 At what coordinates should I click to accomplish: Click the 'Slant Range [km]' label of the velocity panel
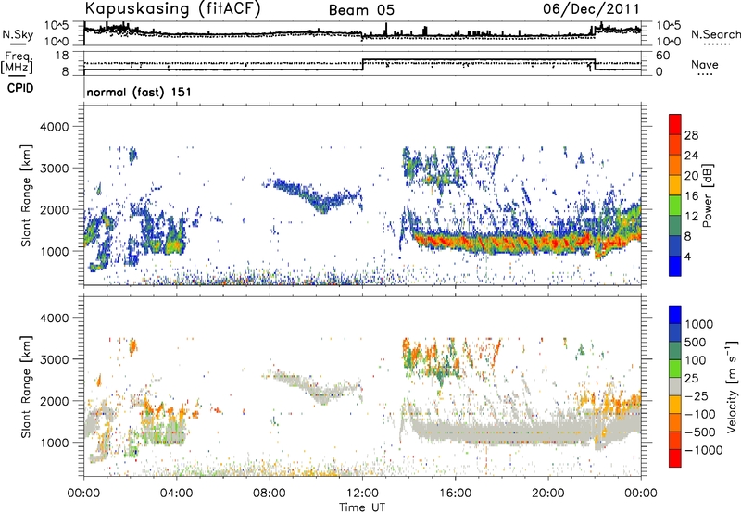26,386
